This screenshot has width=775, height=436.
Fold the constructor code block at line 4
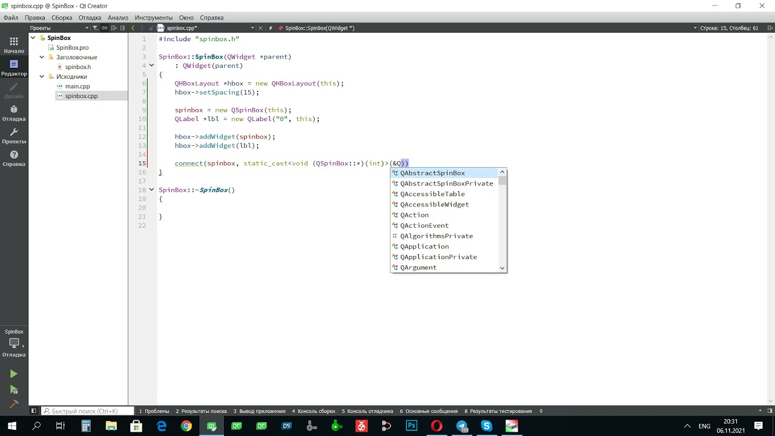tap(152, 65)
